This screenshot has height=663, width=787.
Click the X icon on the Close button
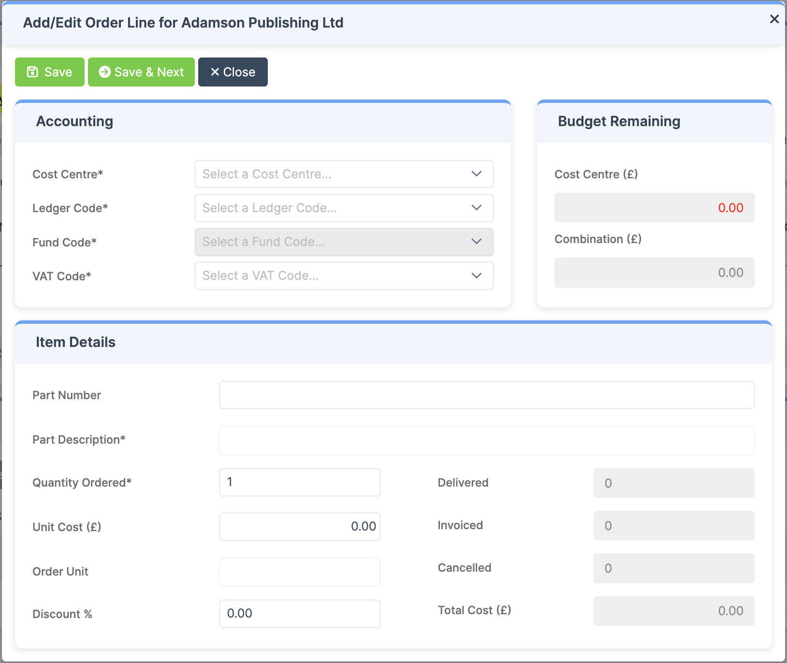[215, 72]
